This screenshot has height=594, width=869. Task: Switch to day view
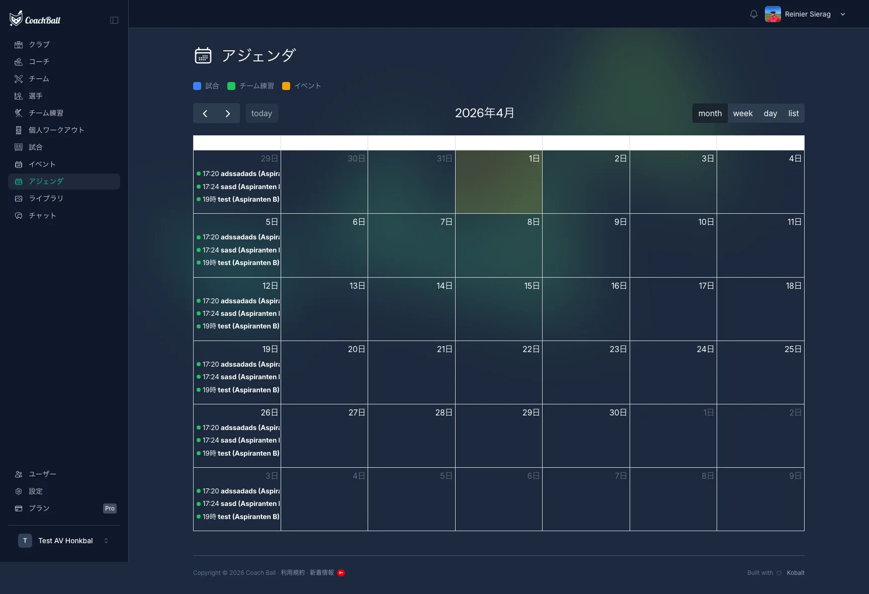click(770, 114)
